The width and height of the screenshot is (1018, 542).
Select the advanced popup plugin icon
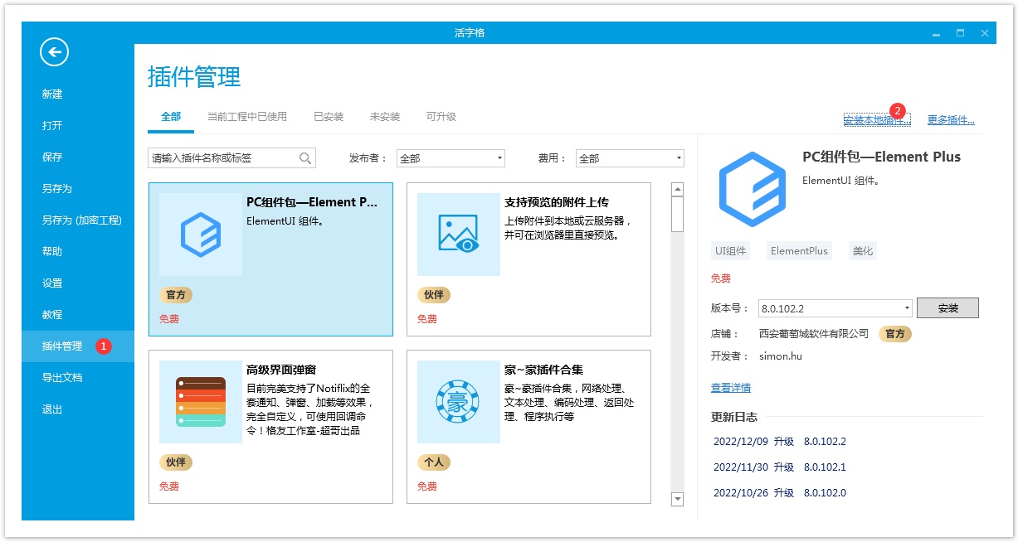pos(201,402)
